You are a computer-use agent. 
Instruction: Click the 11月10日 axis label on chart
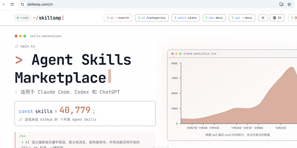[214, 128]
